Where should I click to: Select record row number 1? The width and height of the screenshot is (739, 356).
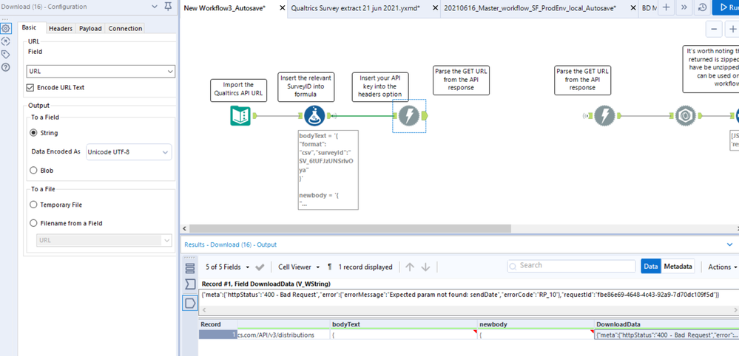(217, 335)
